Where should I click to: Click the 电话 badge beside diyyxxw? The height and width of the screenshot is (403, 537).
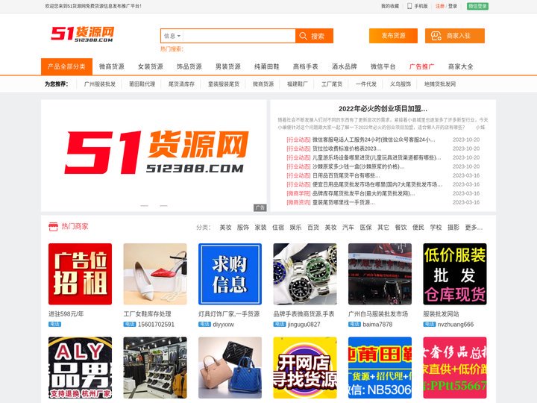204,324
